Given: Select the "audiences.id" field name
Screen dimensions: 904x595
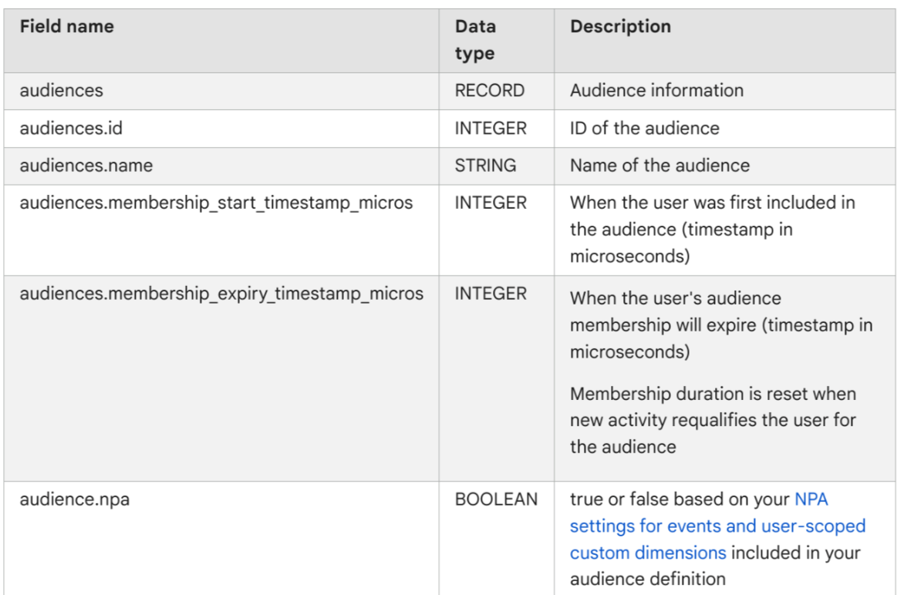Looking at the screenshot, I should (71, 128).
